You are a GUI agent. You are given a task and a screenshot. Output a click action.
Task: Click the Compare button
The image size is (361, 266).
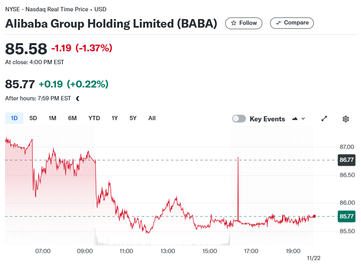[292, 23]
